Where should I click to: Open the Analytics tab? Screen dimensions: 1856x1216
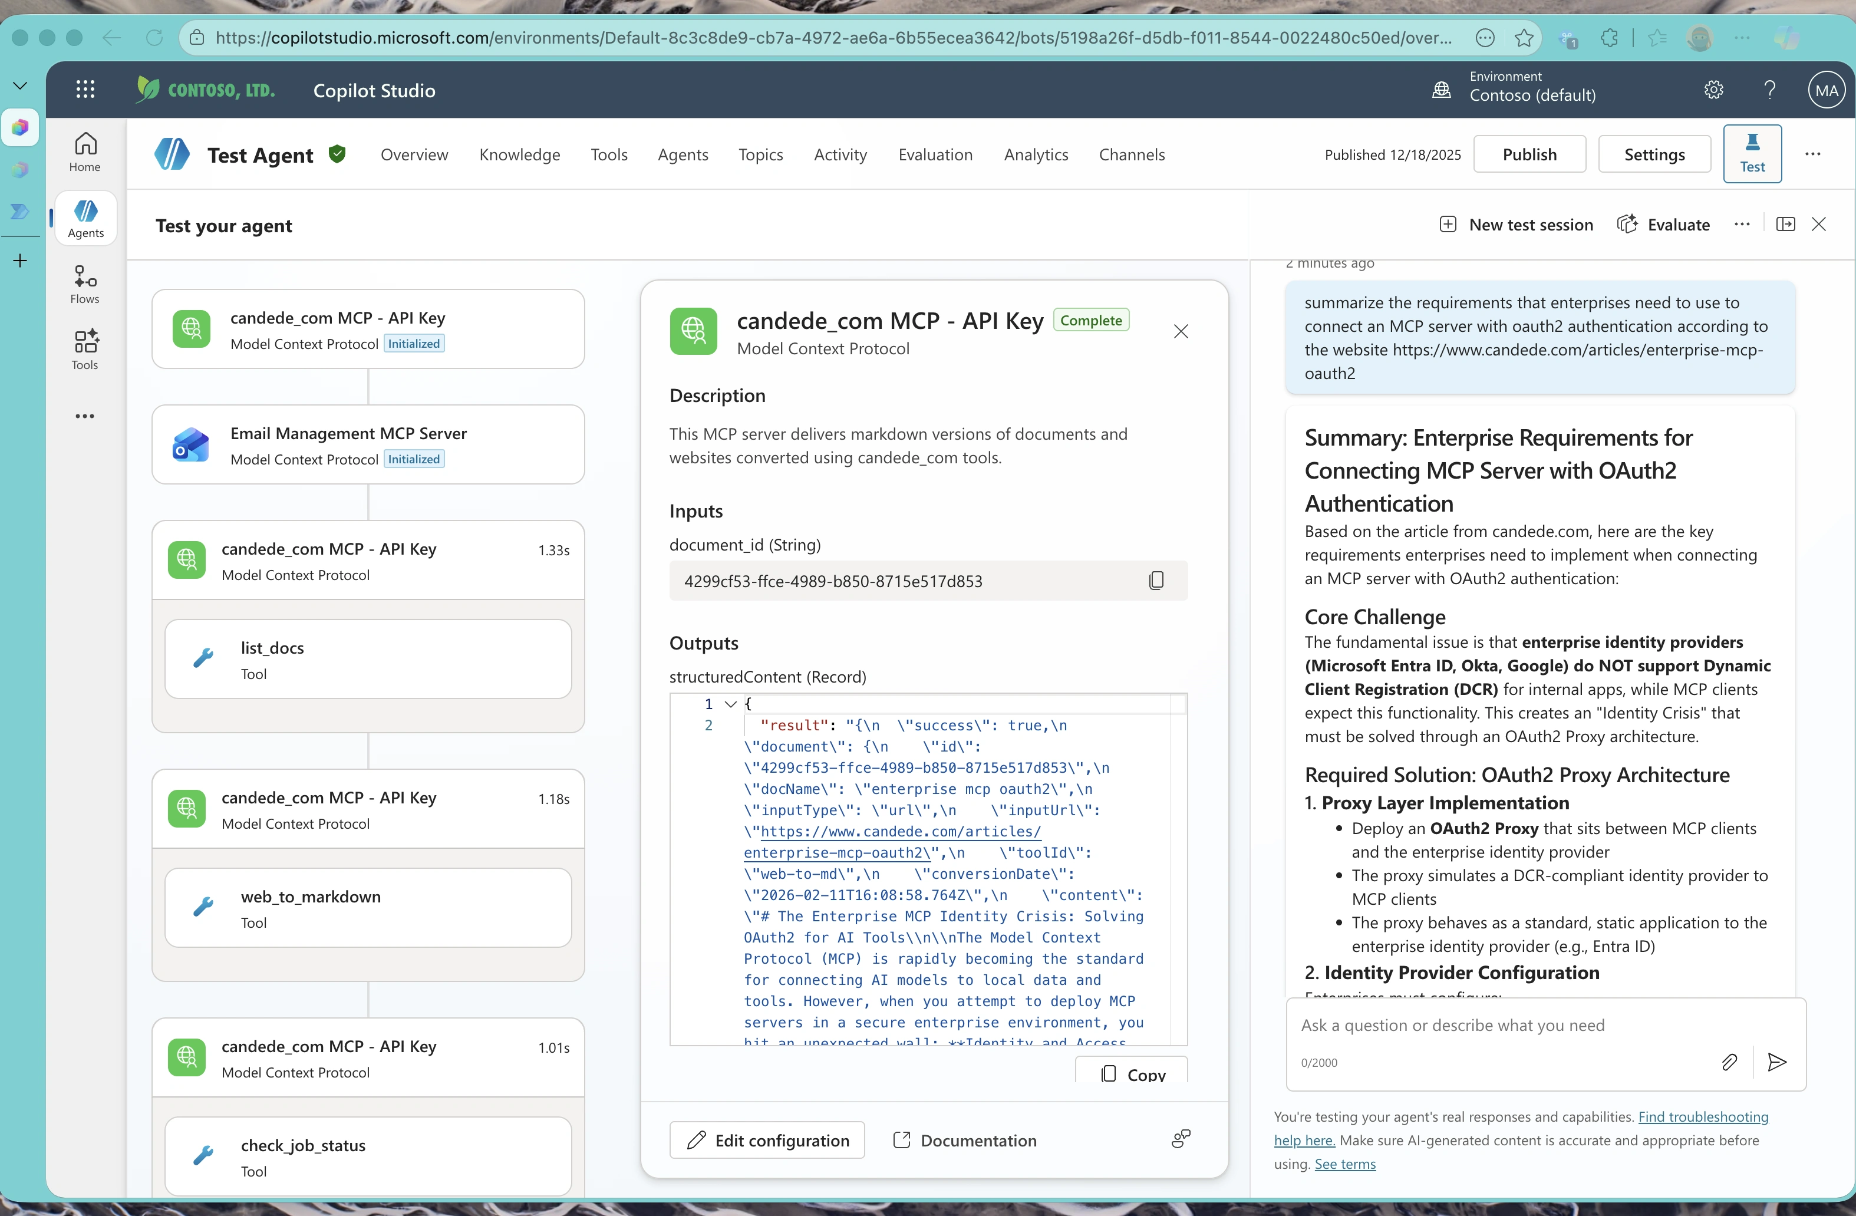click(1036, 154)
